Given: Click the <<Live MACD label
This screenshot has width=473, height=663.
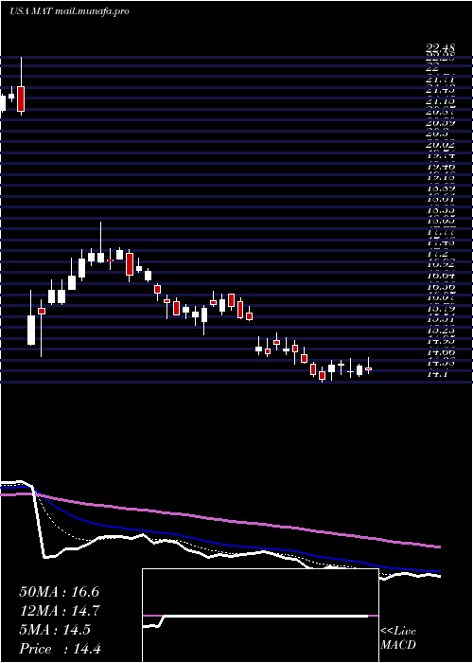Looking at the screenshot, I should (398, 638).
